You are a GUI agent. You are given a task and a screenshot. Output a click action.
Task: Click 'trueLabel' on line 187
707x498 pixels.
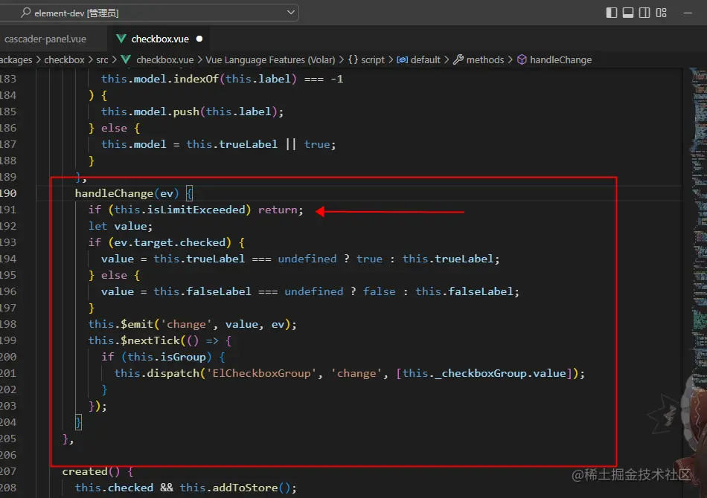click(x=249, y=144)
